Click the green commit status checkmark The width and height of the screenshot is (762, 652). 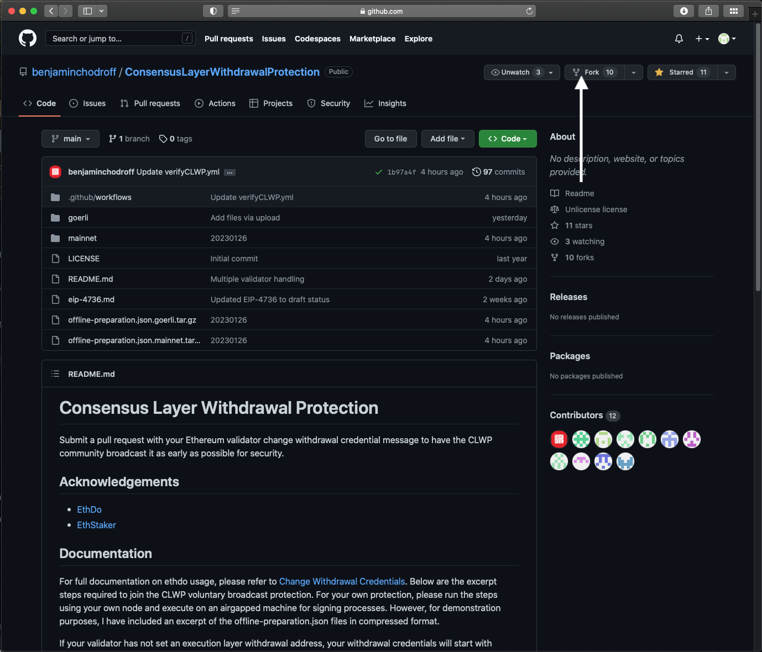[379, 172]
